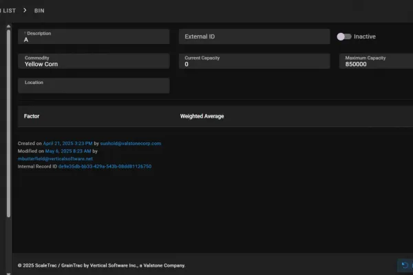Go back to the Bin List breadcrumb
This screenshot has height=275, width=413.
point(8,11)
